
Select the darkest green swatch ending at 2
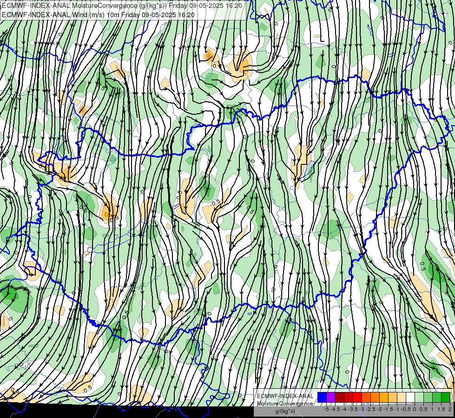point(446,398)
